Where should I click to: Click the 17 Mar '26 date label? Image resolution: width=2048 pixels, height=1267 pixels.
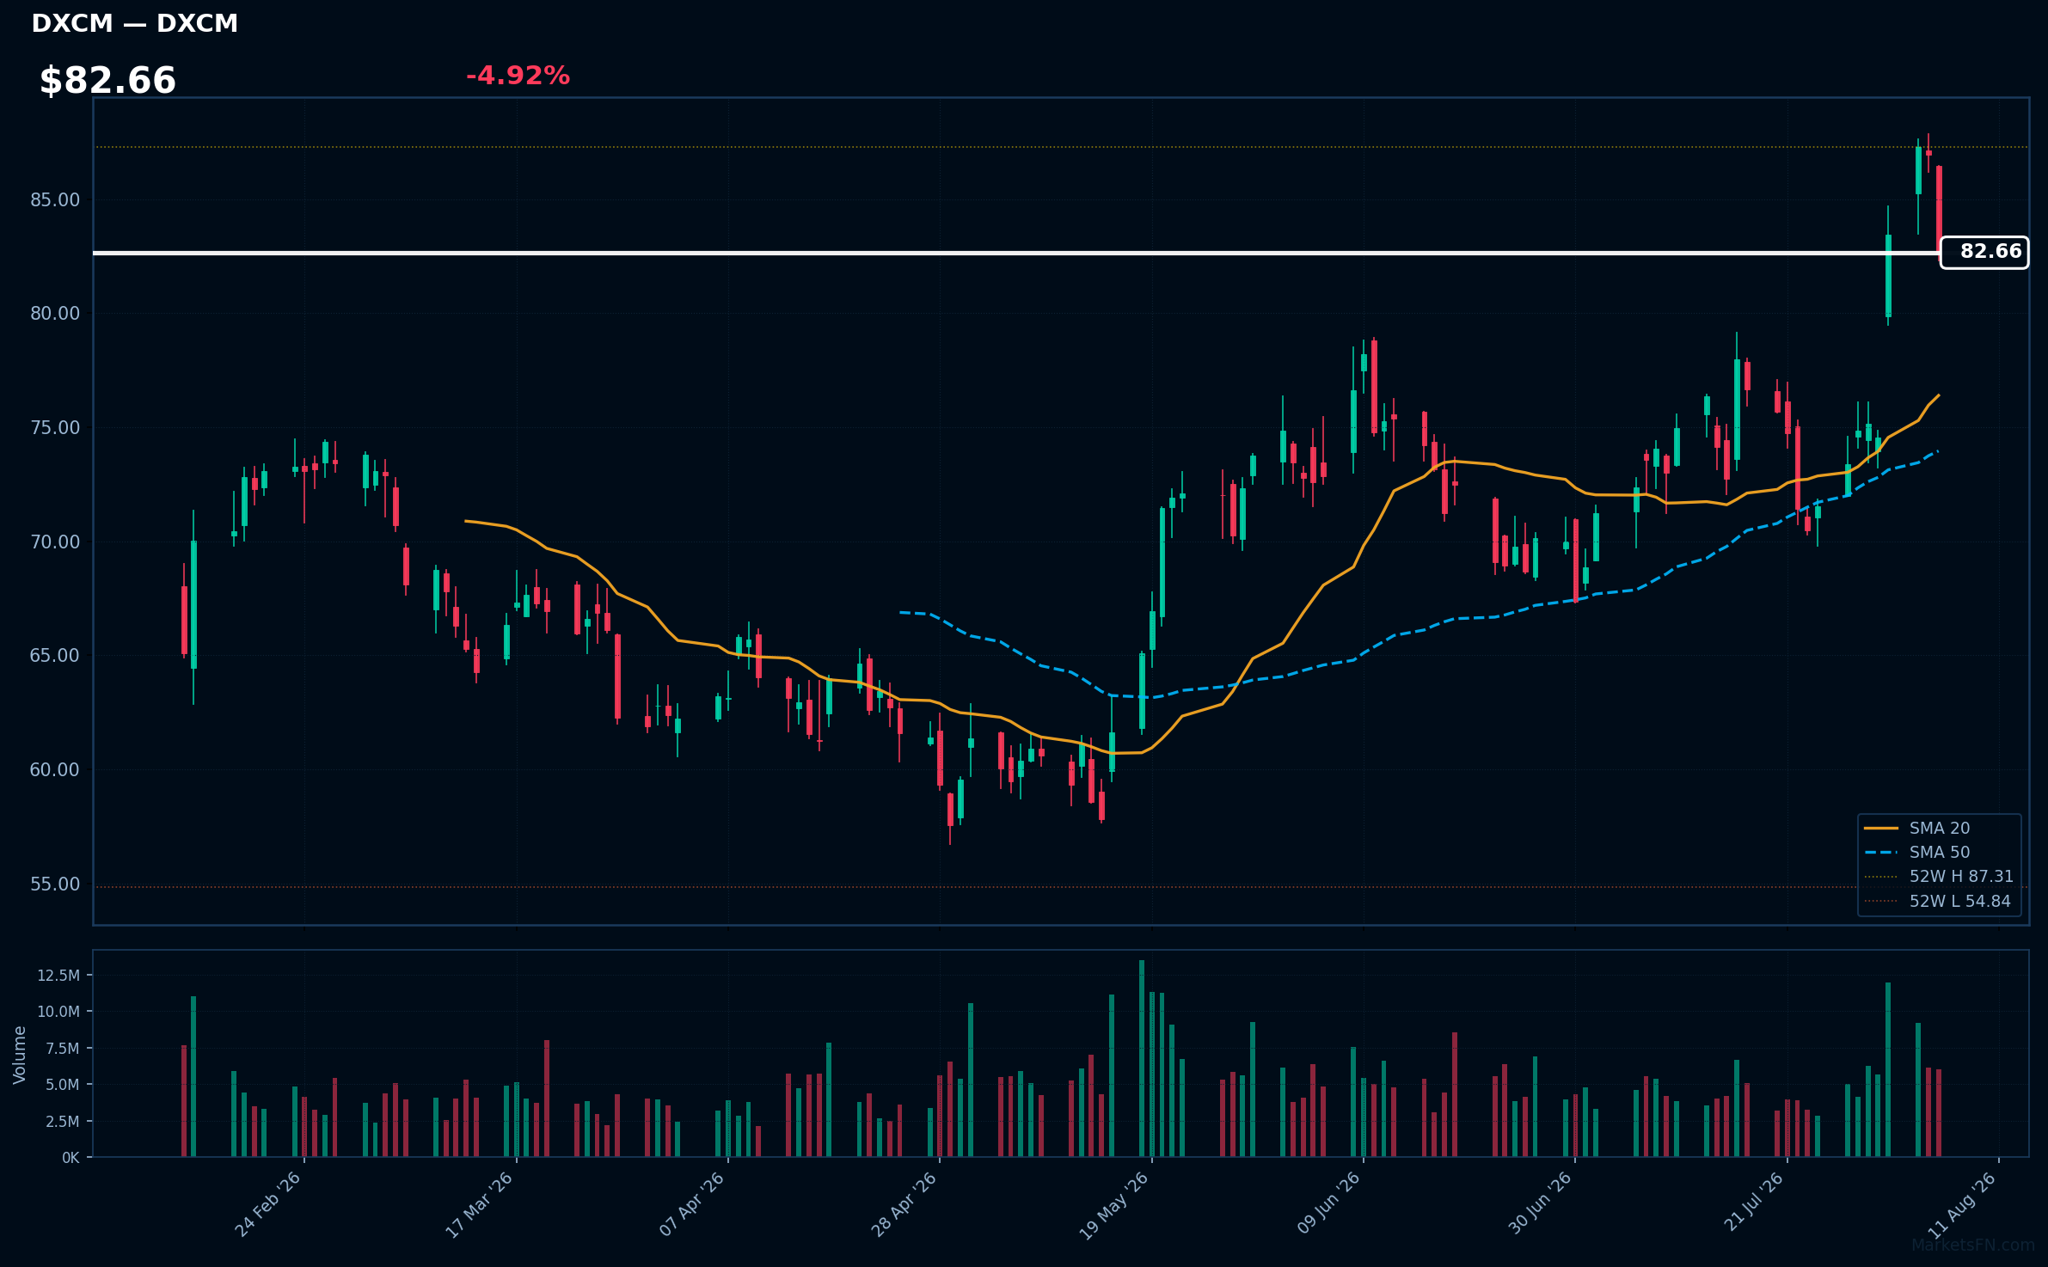[480, 1204]
